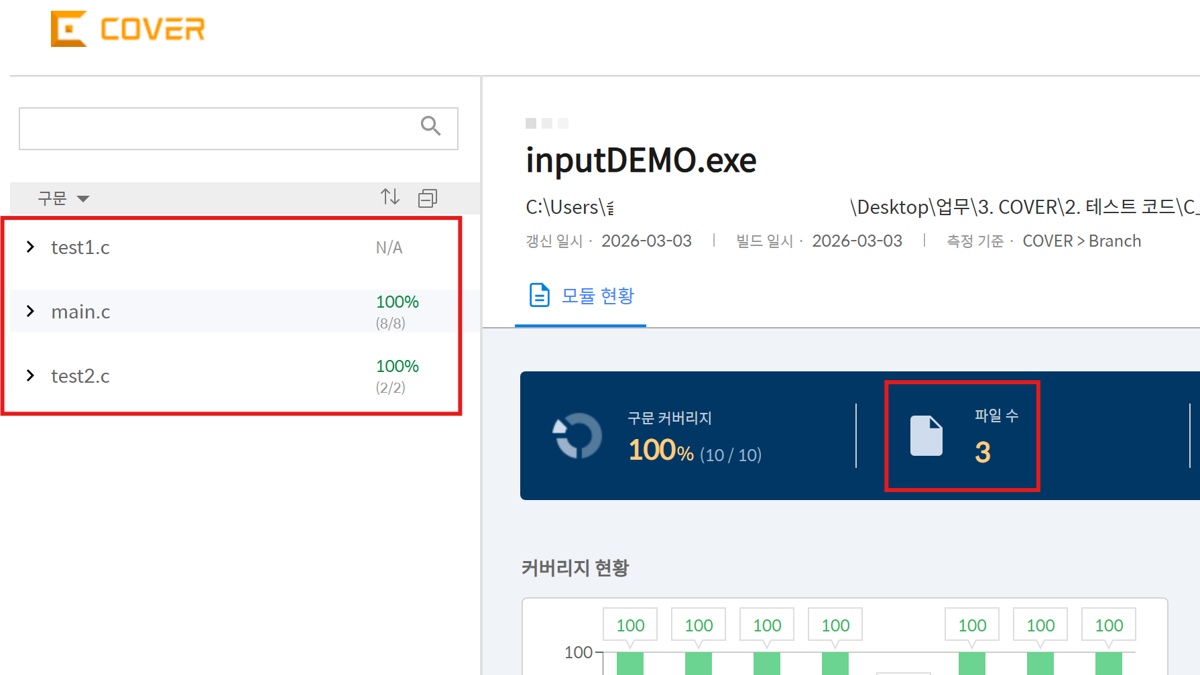Expand the test2.c tree node
Viewport: 1200px width, 675px height.
pyautogui.click(x=30, y=375)
